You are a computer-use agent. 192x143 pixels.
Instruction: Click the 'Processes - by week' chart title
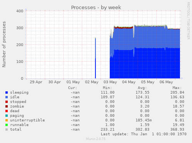96,7
